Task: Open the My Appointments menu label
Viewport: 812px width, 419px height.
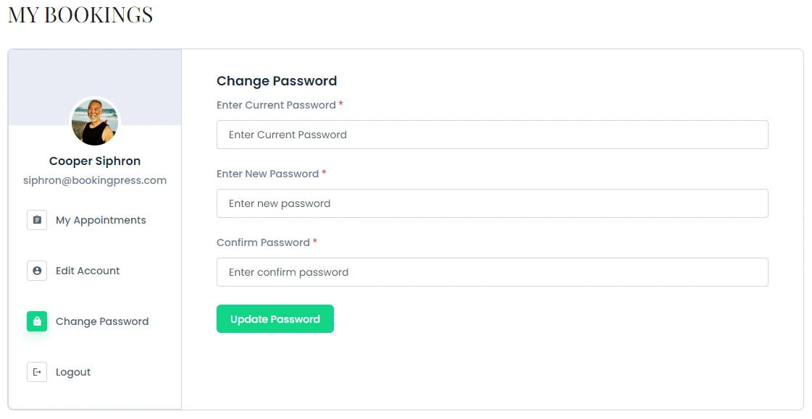Action: point(101,220)
